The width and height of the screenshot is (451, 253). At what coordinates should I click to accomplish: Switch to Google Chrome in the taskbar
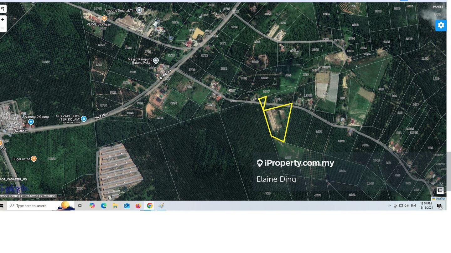tap(150, 206)
